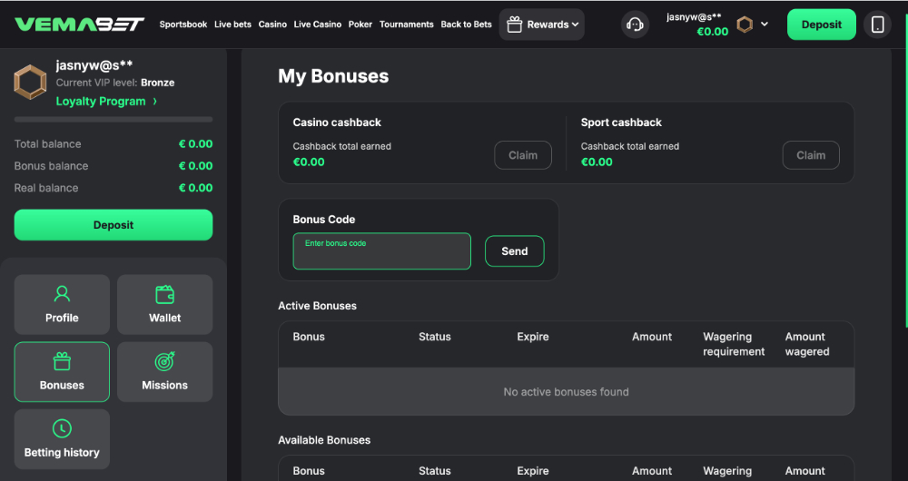Click the bronze VIP hexagon badge in header
This screenshot has width=908, height=481.
tap(745, 25)
